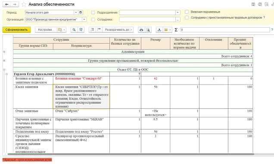The width and height of the screenshot is (274, 164).
Task: Click the size cell <Не используется>
Action: [156, 113]
